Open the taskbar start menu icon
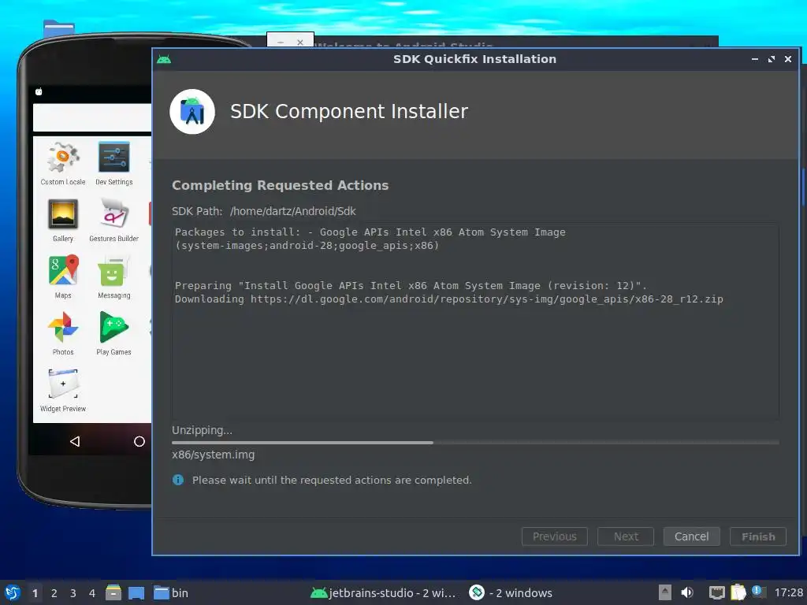The width and height of the screenshot is (807, 605). coord(12,592)
